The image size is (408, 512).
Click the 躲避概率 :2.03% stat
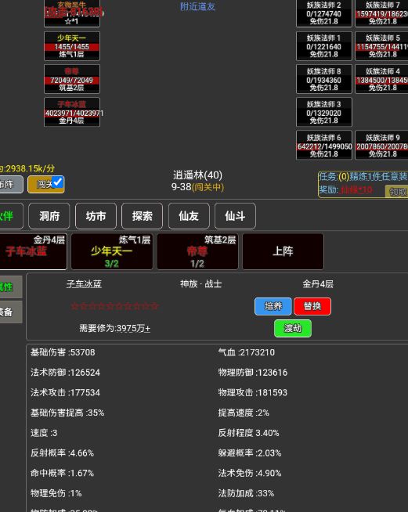click(250, 453)
